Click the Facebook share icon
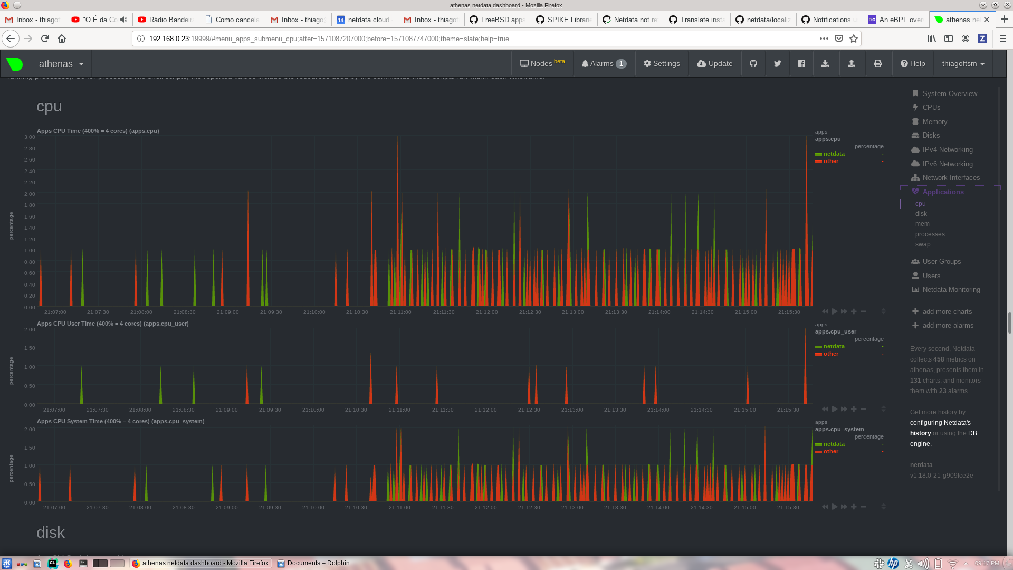1013x570 pixels. [801, 63]
